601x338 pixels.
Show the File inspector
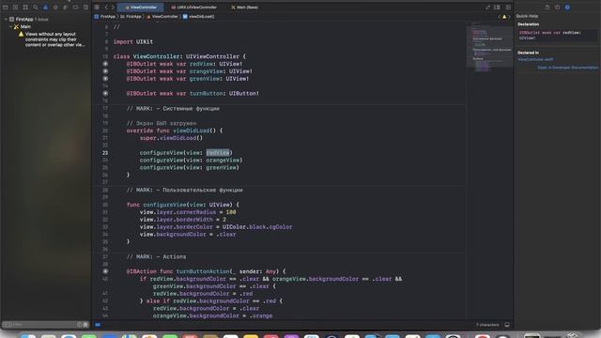(x=547, y=8)
